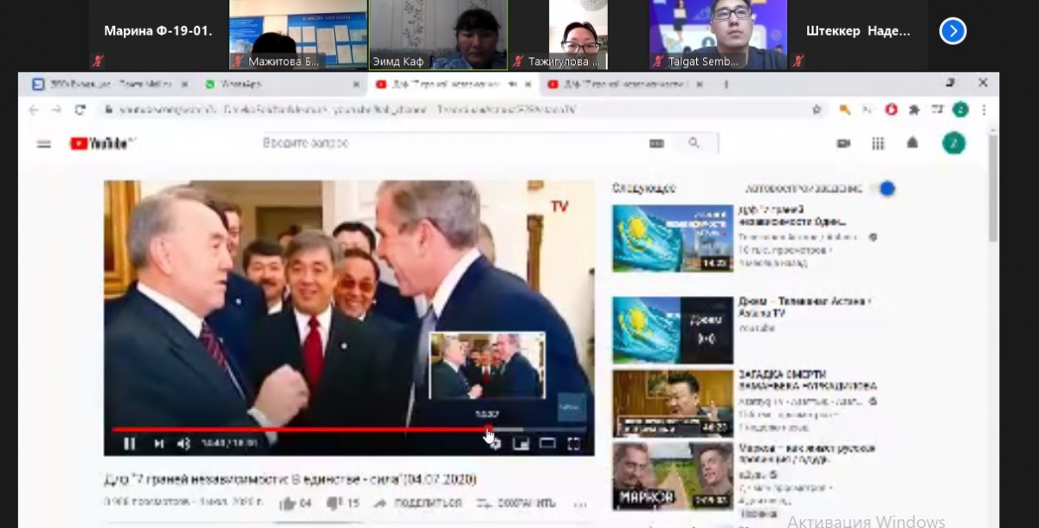The height and width of the screenshot is (528, 1039).
Task: Turn off the autoplay switch
Action: click(x=884, y=189)
